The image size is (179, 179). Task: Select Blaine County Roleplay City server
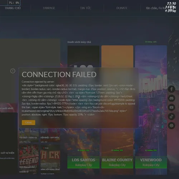117,162
